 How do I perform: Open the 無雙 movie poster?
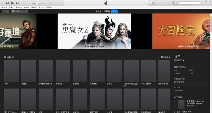point(46,100)
